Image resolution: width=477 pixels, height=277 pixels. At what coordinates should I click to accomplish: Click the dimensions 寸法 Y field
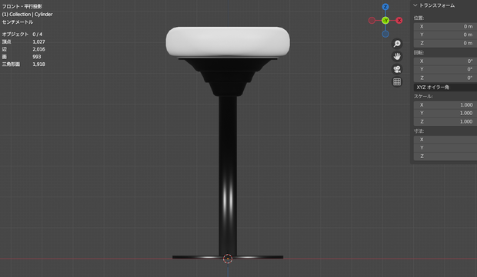445,148
